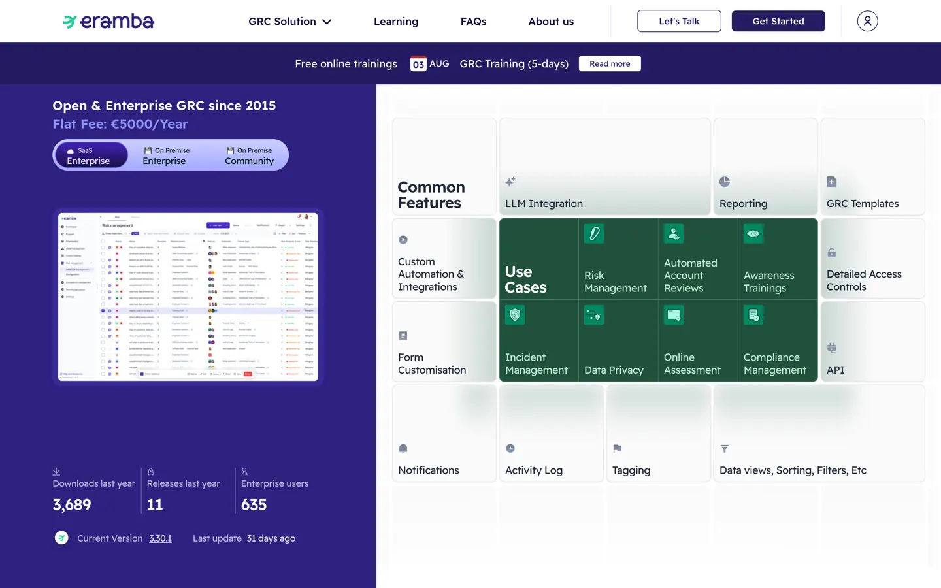Image resolution: width=941 pixels, height=588 pixels.
Task: Open the Tagging feature card
Action: (659, 433)
